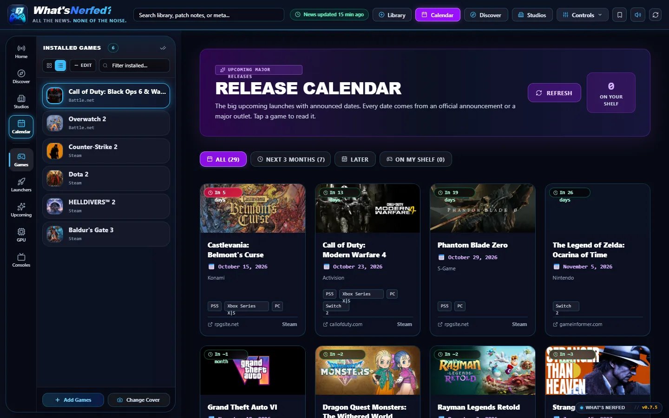This screenshot has height=418, width=669.
Task: Click the v0.7.5 version label
Action: click(649, 407)
